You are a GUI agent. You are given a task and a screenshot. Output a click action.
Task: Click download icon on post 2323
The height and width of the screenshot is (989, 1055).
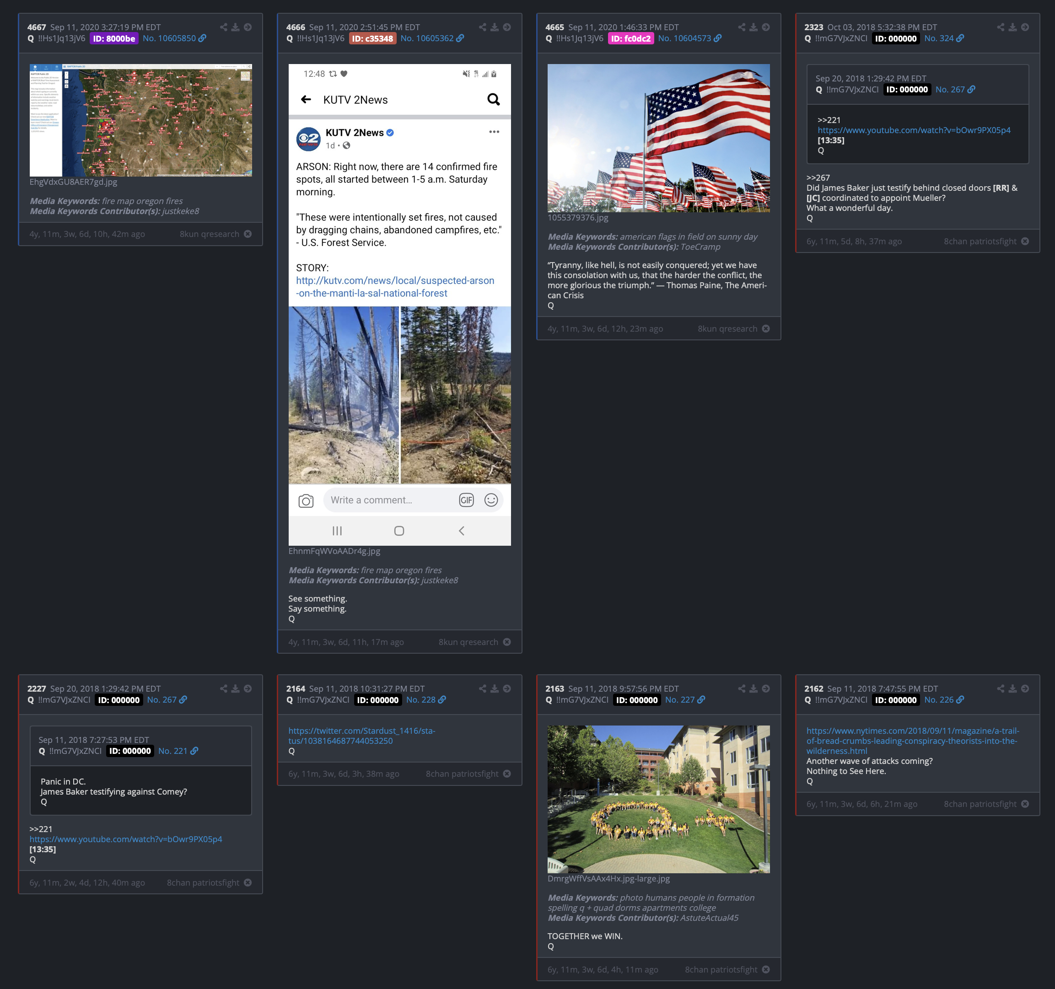coord(1012,27)
